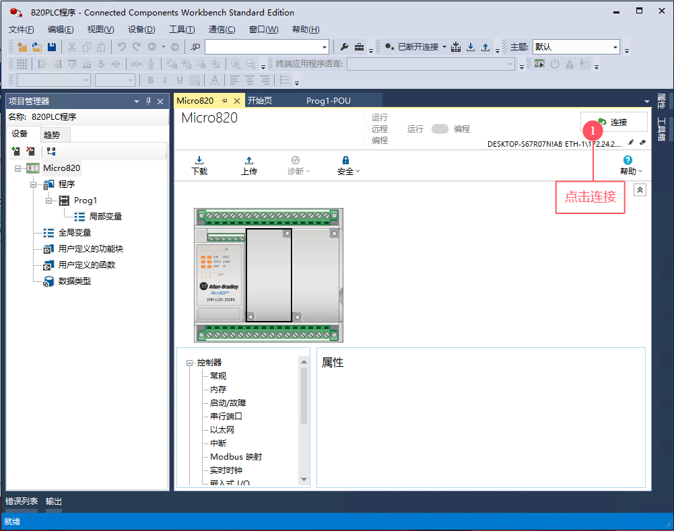Switch to 趋势 tab in project manager

52,135
